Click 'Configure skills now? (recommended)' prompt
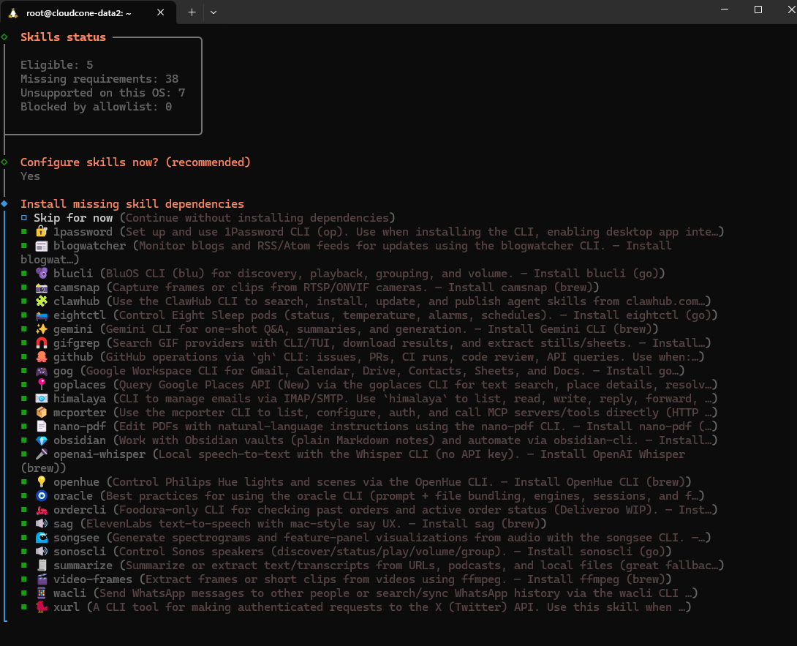797x646 pixels. coord(135,162)
